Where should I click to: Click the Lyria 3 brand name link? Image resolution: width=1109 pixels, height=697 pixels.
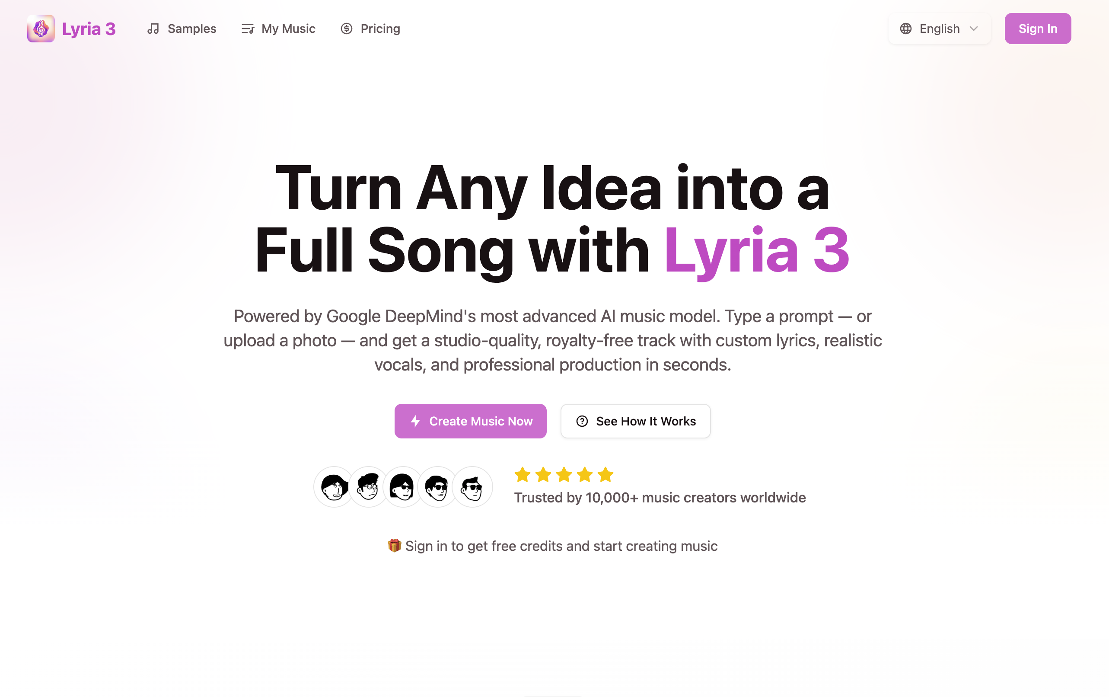coord(89,29)
